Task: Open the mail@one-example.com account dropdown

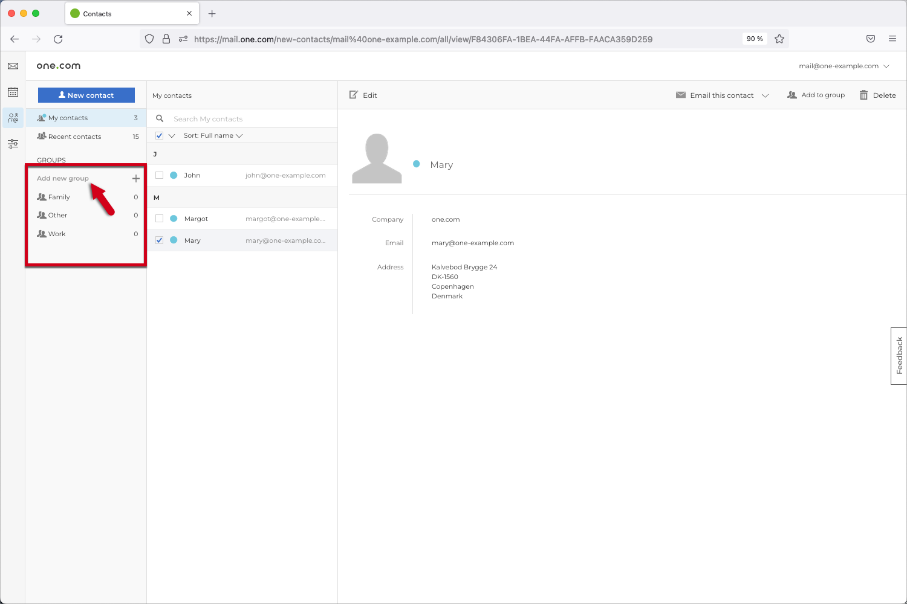Action: 843,66
